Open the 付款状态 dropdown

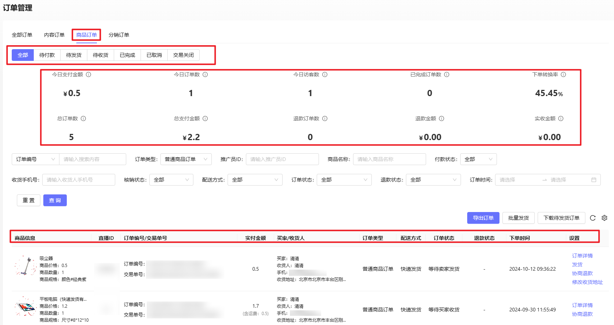(x=478, y=159)
